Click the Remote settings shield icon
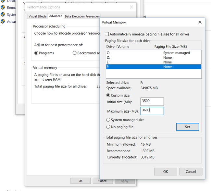This screenshot has height=191, width=211. pyautogui.click(x=3, y=7)
